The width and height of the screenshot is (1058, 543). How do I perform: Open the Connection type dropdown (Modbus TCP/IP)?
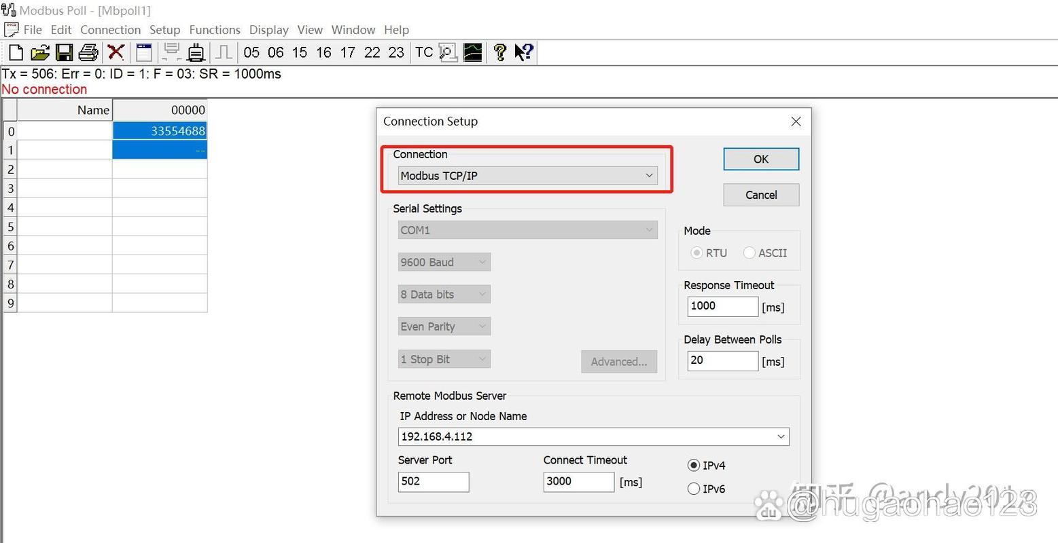click(528, 176)
